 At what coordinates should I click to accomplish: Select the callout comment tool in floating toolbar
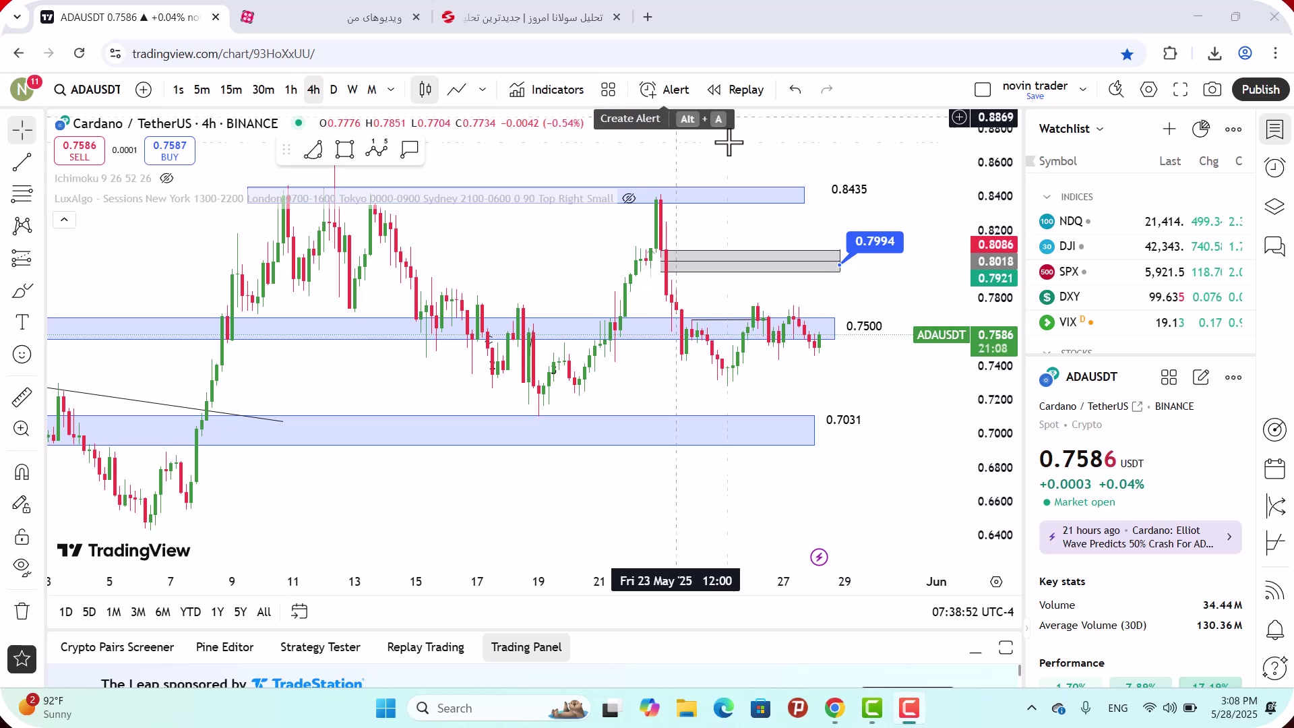pos(409,150)
